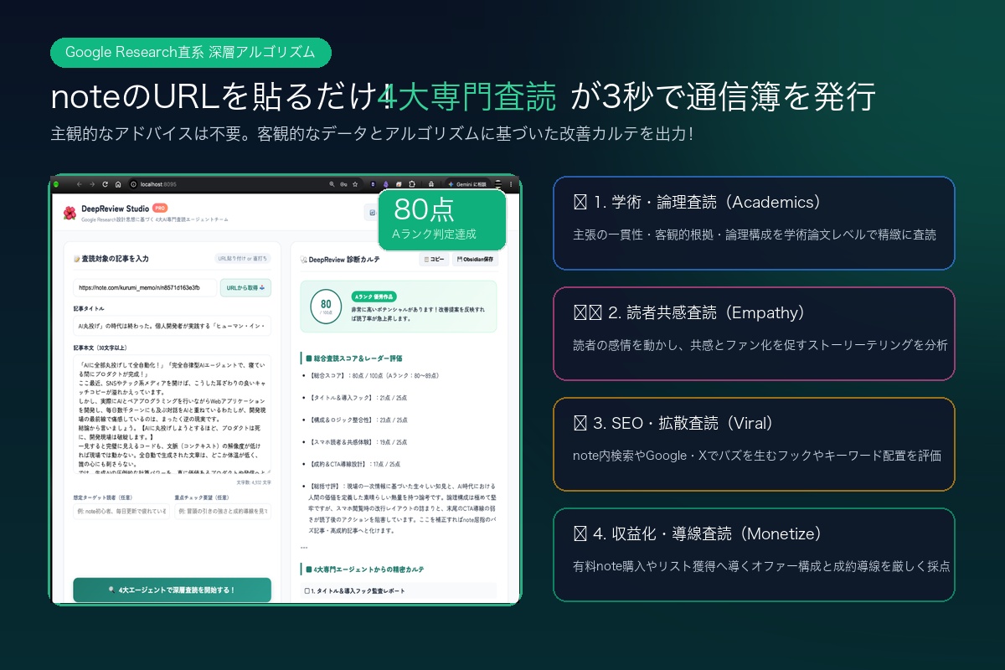Reload the localhost:8095 page
The width and height of the screenshot is (1005, 670).
point(106,184)
